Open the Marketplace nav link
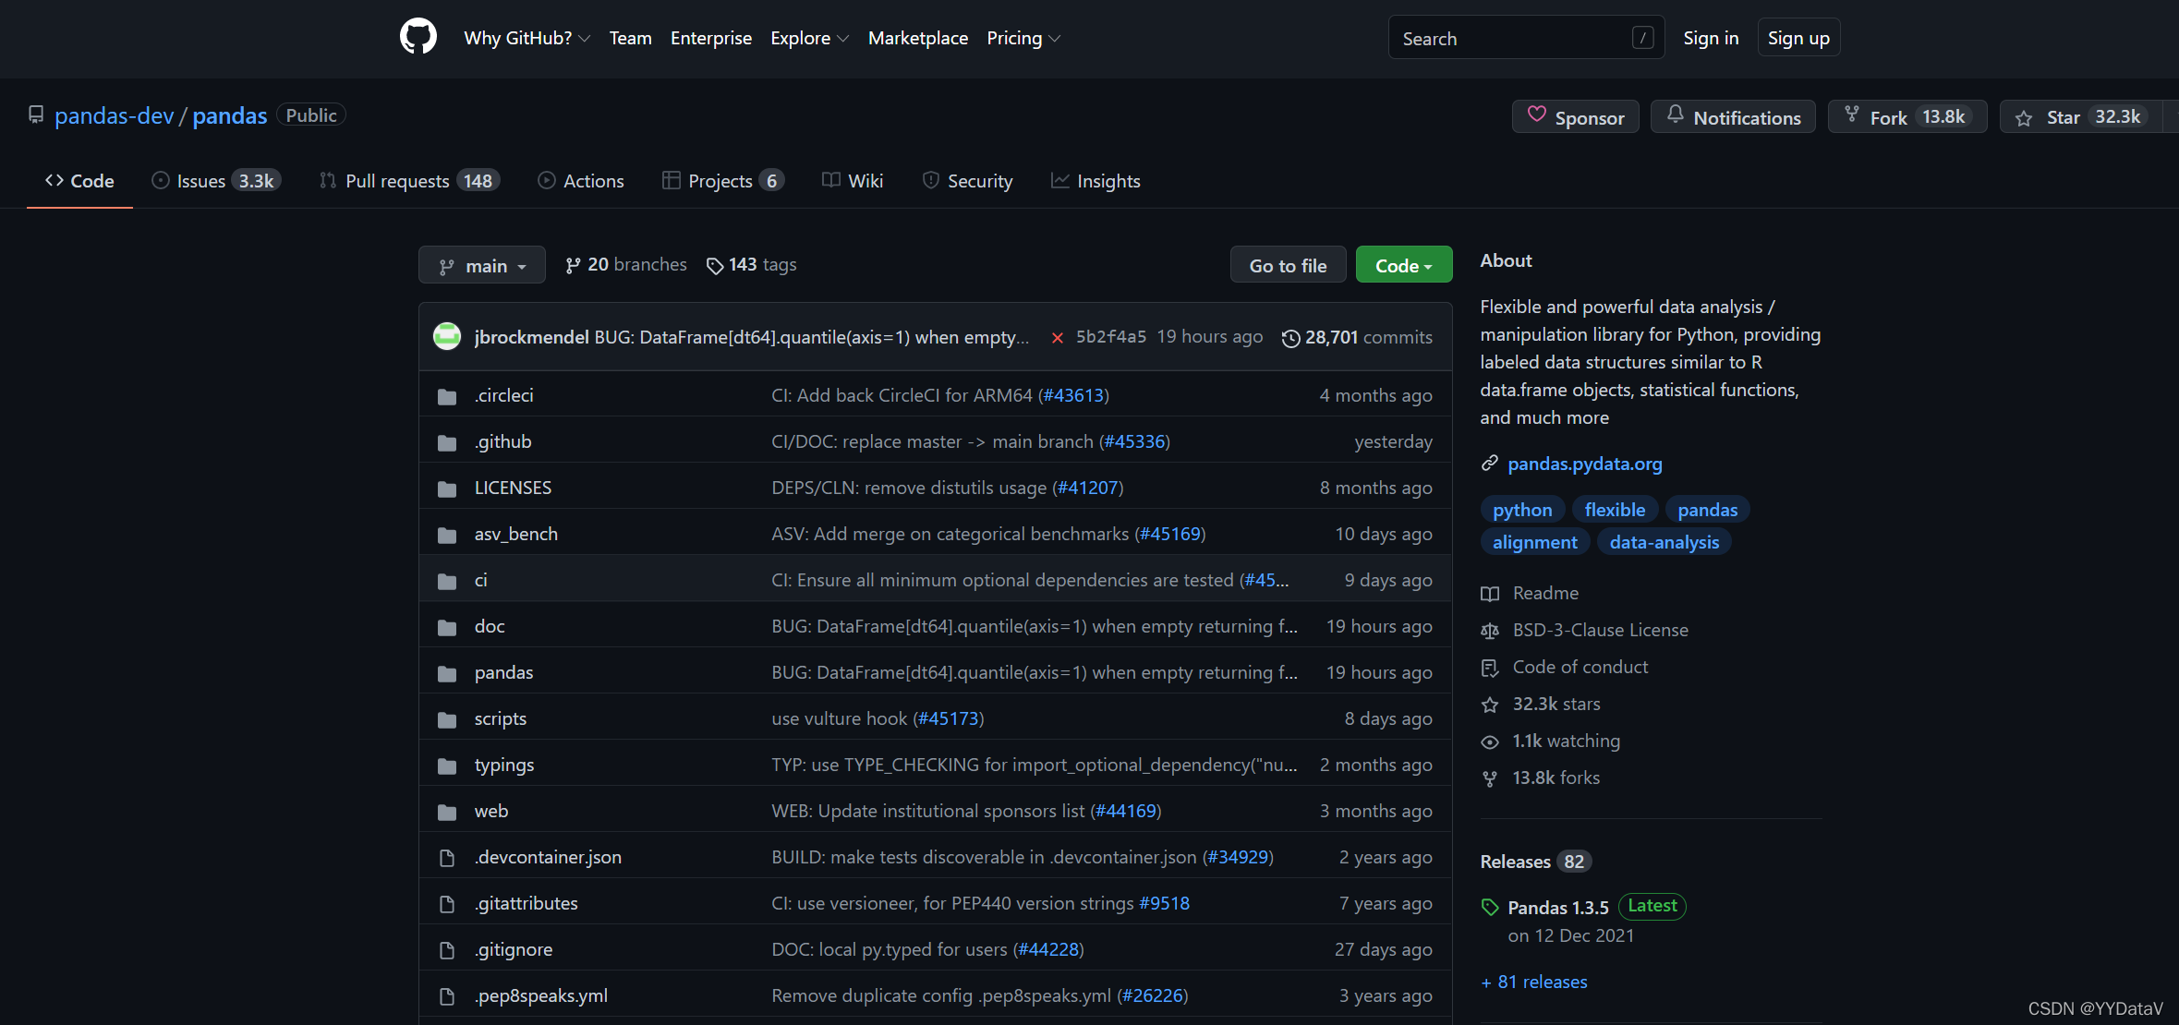The height and width of the screenshot is (1025, 2179). [918, 38]
